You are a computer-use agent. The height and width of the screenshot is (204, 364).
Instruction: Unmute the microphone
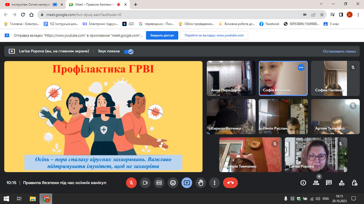pos(131,183)
